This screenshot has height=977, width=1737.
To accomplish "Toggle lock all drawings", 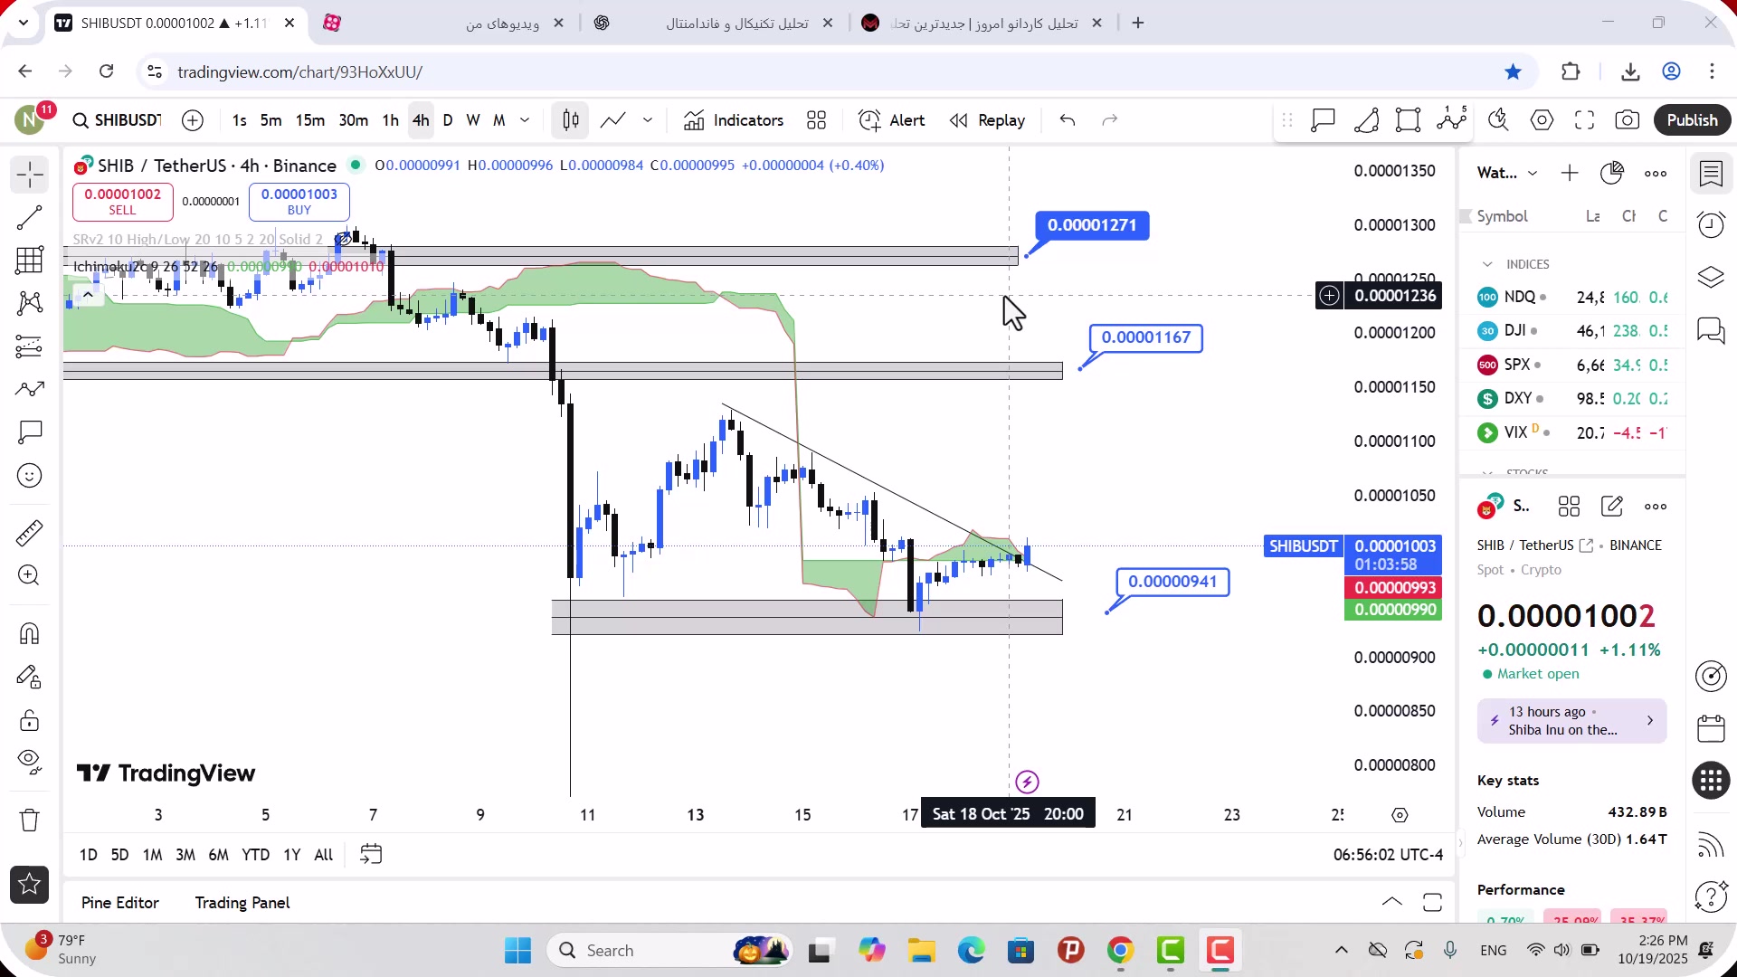I will (29, 721).
